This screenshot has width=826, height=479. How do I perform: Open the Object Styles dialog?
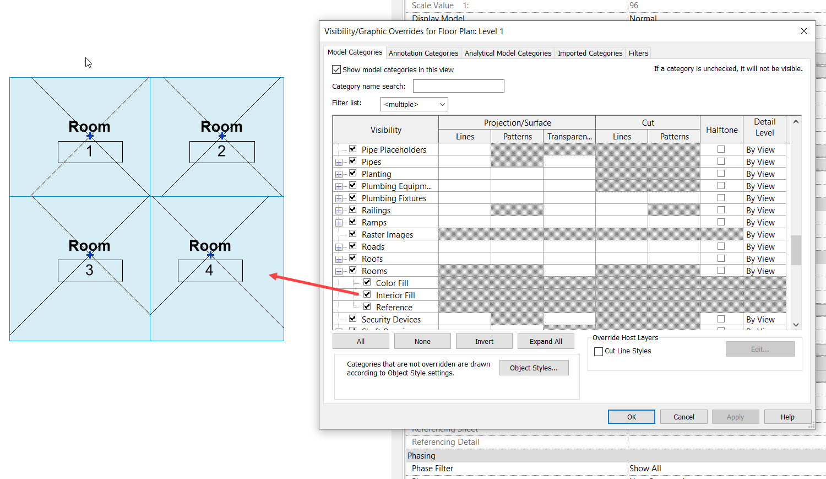pos(534,368)
